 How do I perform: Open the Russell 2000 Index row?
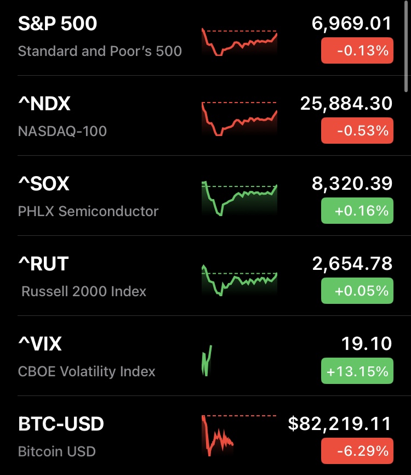pos(84,291)
